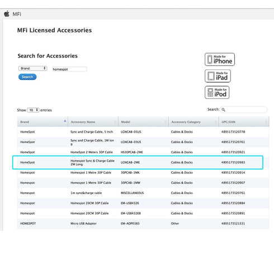Screen dimensions: 274x274
Task: Click the Made for iPod badge
Action: click(217, 92)
